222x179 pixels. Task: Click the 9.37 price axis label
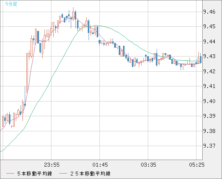(209, 146)
